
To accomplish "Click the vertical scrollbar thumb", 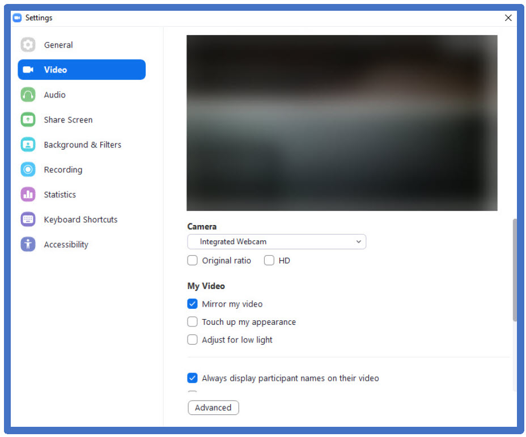I will [x=515, y=270].
